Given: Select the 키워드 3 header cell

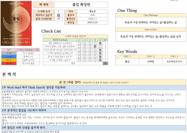Looking at the screenshot, I should click(x=174, y=56).
